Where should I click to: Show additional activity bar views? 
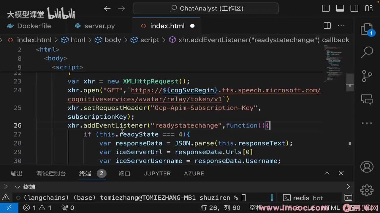click(x=367, y=123)
